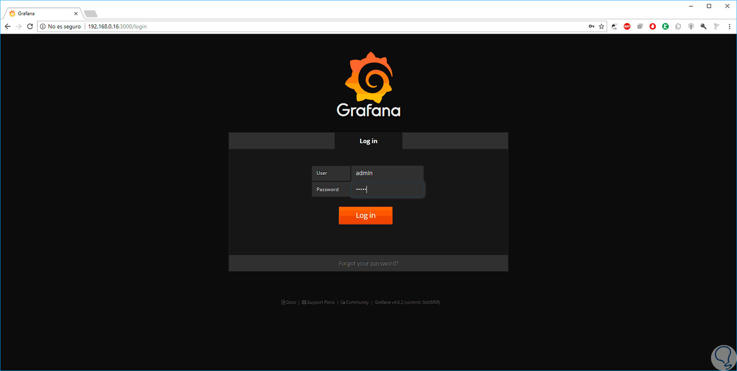Click the Grafana version link in footer
The height and width of the screenshot is (371, 737).
[407, 302]
